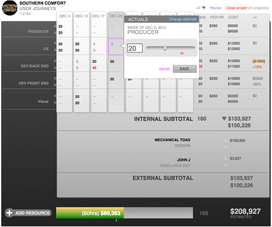Click the Close project link
Viewport: 272px width, 227px height.
coord(236,8)
